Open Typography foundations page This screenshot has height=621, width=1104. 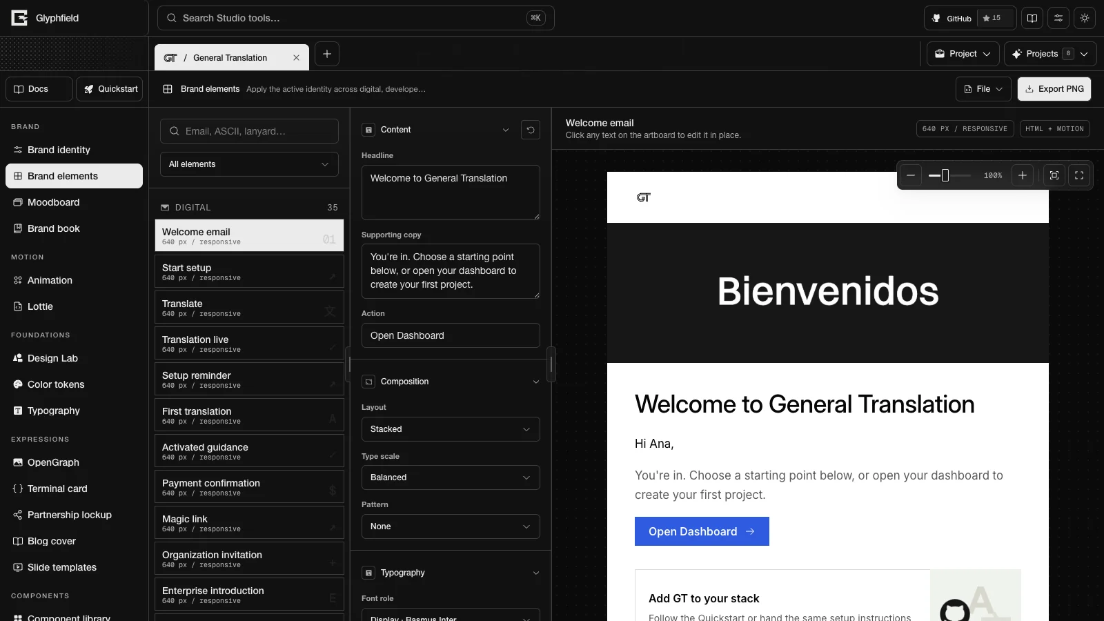(74, 411)
